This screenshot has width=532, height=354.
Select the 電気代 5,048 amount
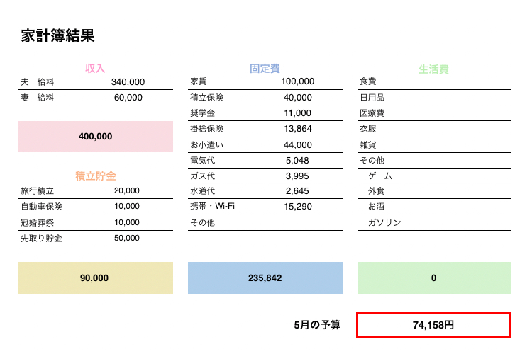click(x=297, y=161)
